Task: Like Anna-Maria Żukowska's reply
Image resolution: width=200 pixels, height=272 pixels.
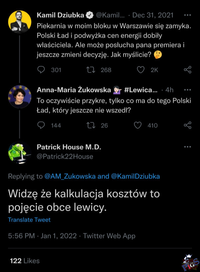Action: tap(138, 125)
